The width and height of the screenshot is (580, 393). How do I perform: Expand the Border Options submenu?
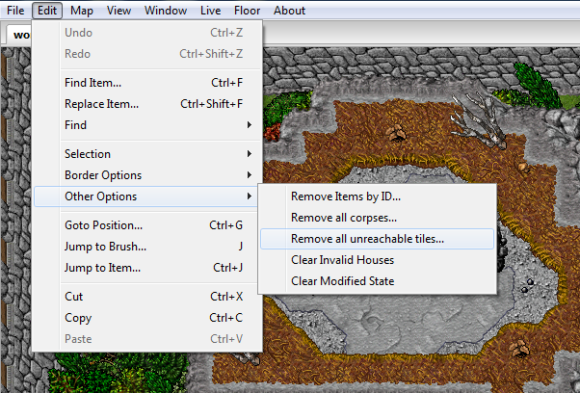point(148,175)
